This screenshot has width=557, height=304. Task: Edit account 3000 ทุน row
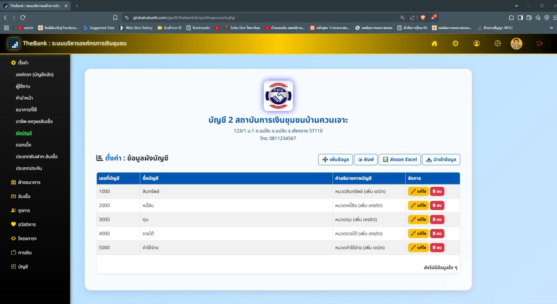pos(418,219)
